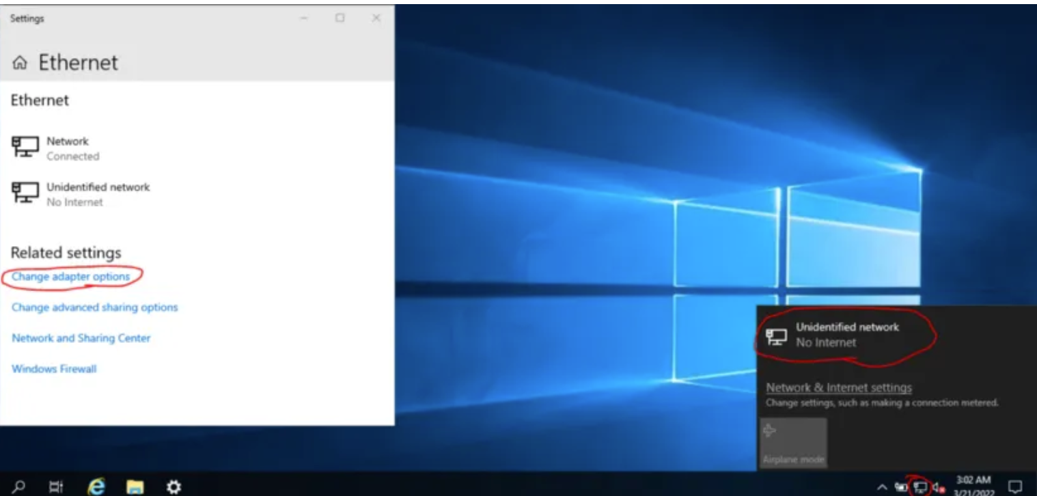The width and height of the screenshot is (1037, 496).
Task: Click the "Related settings" heading text
Action: [x=66, y=253]
